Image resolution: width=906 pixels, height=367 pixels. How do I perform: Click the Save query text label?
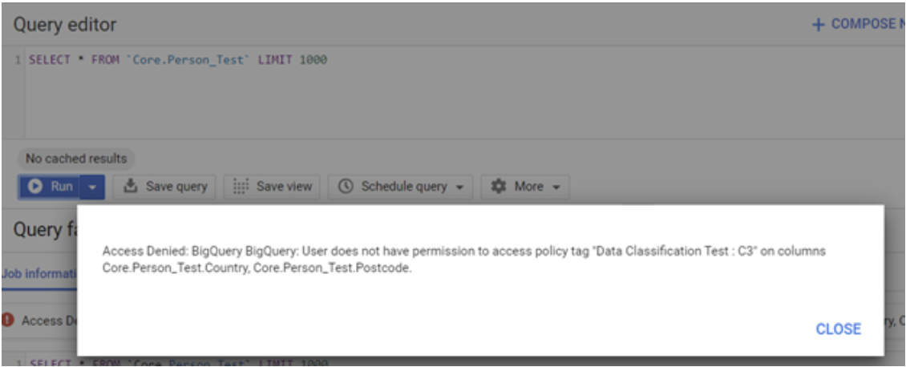point(176,186)
